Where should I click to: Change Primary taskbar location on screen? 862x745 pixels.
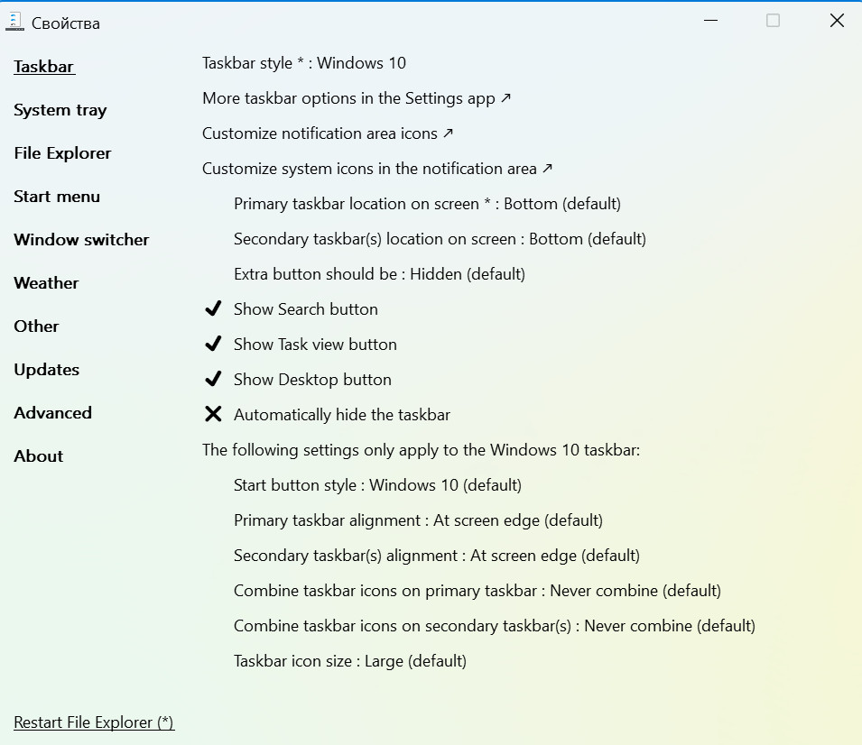427,204
